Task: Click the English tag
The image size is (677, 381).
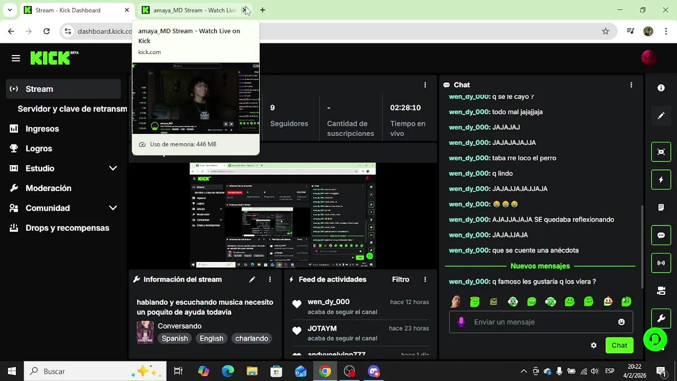Action: (212, 339)
